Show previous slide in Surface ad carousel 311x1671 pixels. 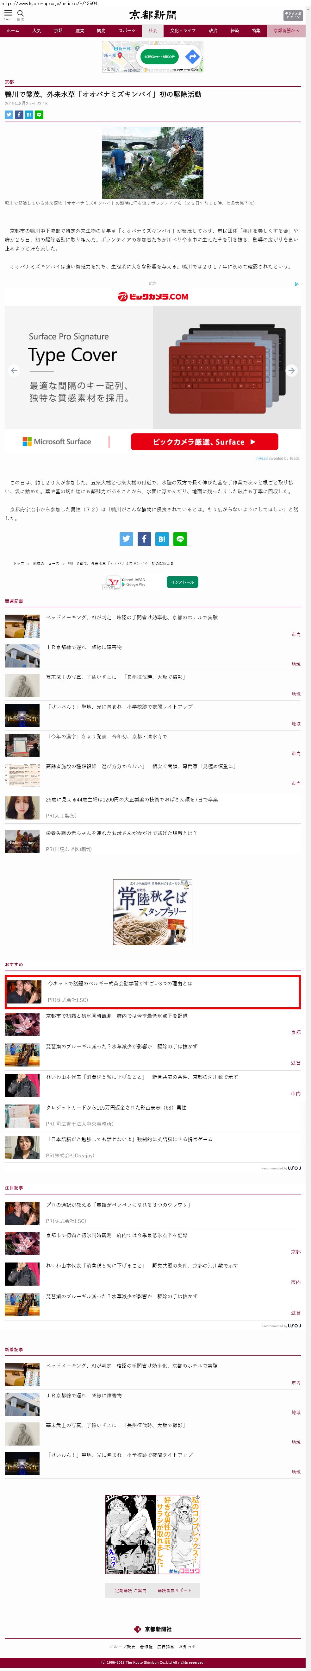coord(14,370)
